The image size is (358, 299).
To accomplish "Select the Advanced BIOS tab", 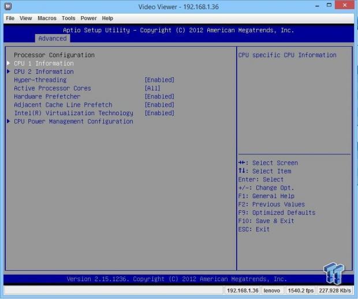I will [x=53, y=39].
